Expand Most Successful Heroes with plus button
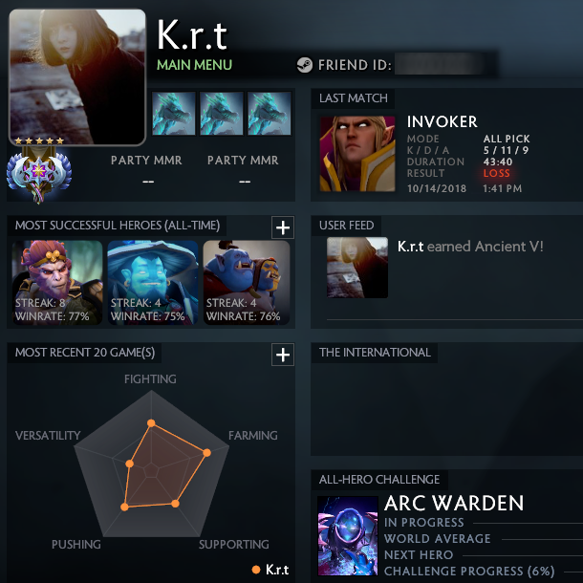583x583 pixels. [x=283, y=227]
